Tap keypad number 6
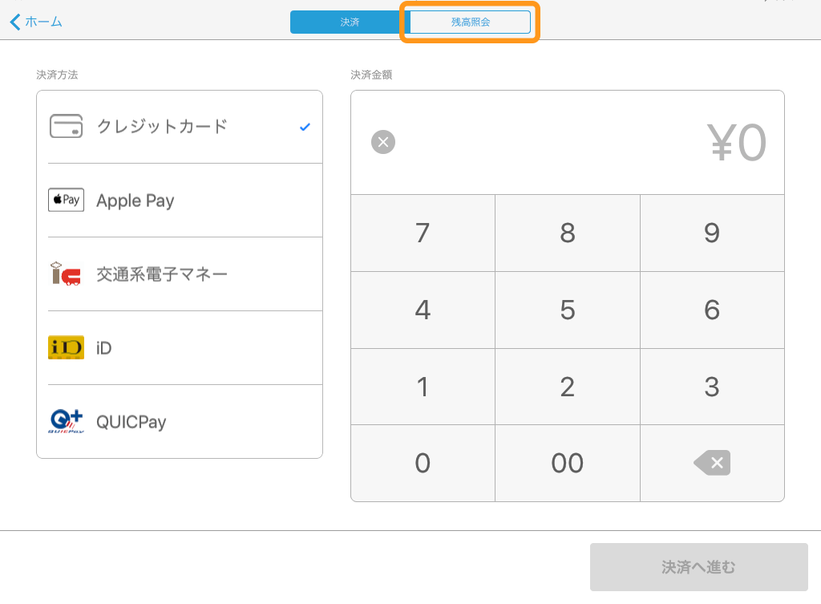 point(712,310)
